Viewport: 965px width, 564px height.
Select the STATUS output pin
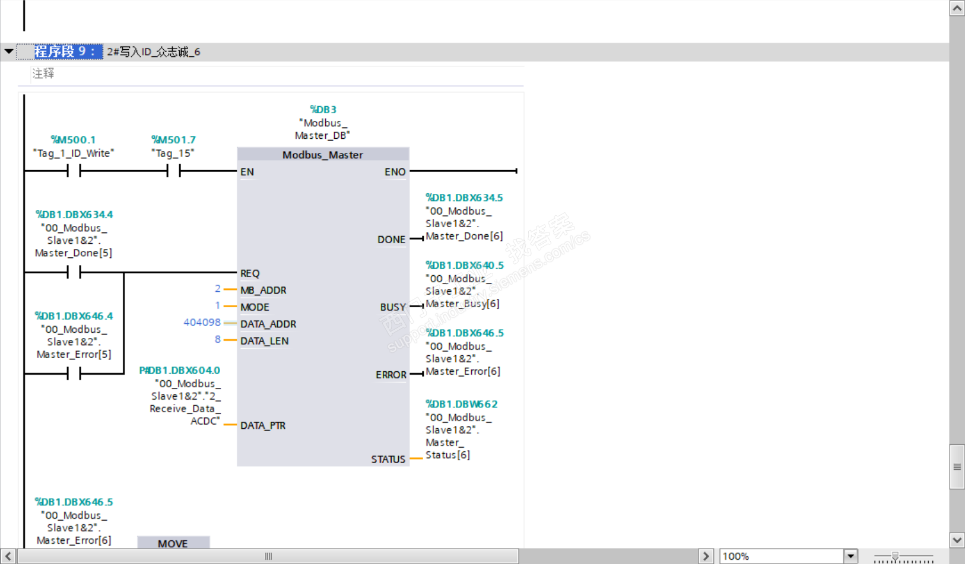(x=389, y=460)
